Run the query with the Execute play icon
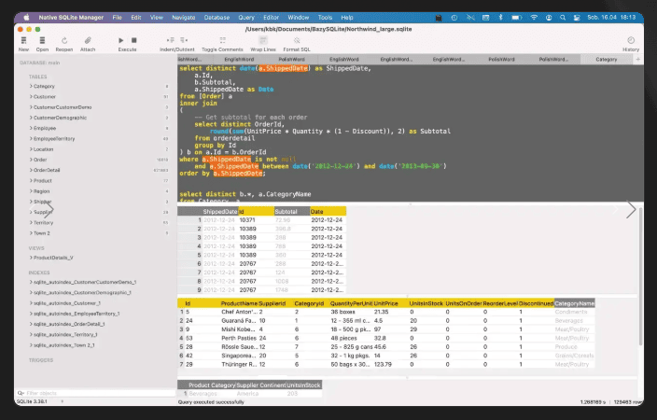 click(x=120, y=40)
